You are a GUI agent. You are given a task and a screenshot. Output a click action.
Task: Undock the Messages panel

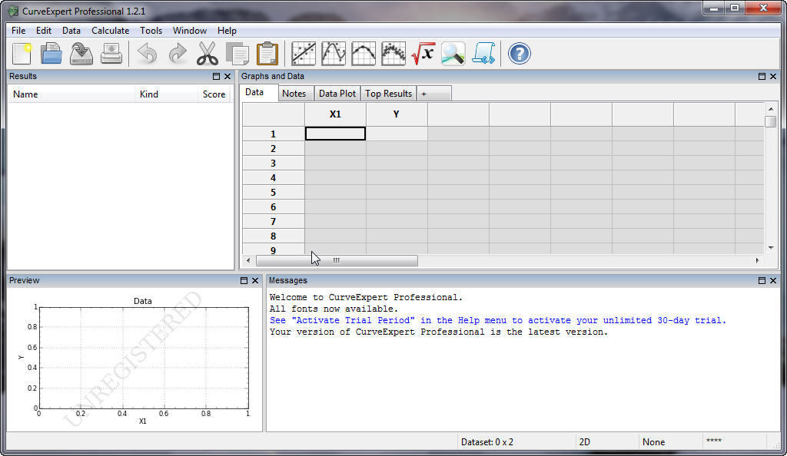(762, 281)
